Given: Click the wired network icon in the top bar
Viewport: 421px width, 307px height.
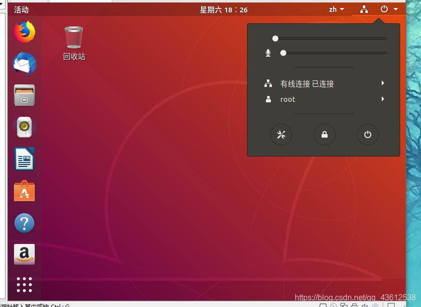Looking at the screenshot, I should (365, 9).
